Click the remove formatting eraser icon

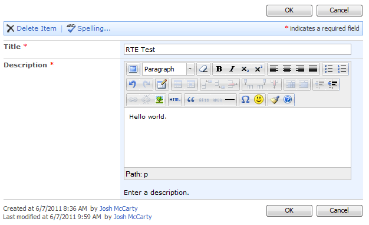point(203,69)
